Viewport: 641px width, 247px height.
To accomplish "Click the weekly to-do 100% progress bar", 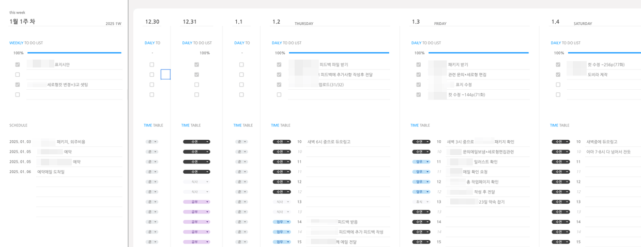I will [x=74, y=53].
